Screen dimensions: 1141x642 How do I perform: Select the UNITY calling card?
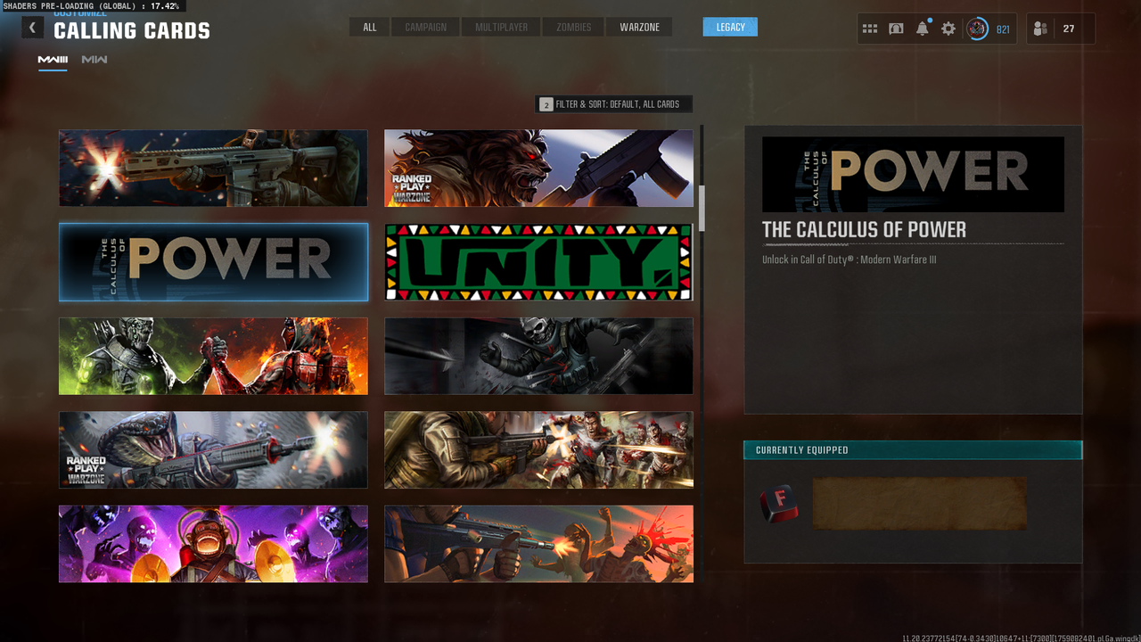click(x=538, y=262)
